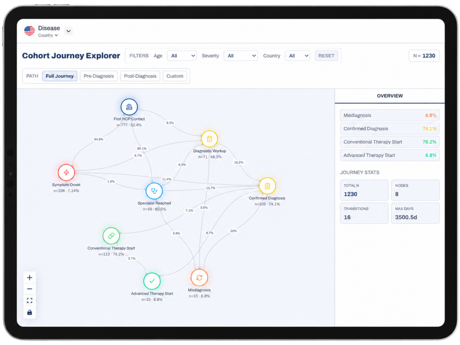Click the 11.4% edge label
The image size is (460, 345).
(x=167, y=179)
